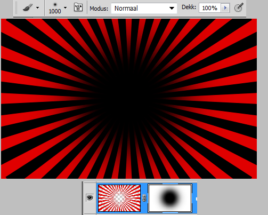
Task: Hide the layer using the eye icon
Action: coord(90,198)
